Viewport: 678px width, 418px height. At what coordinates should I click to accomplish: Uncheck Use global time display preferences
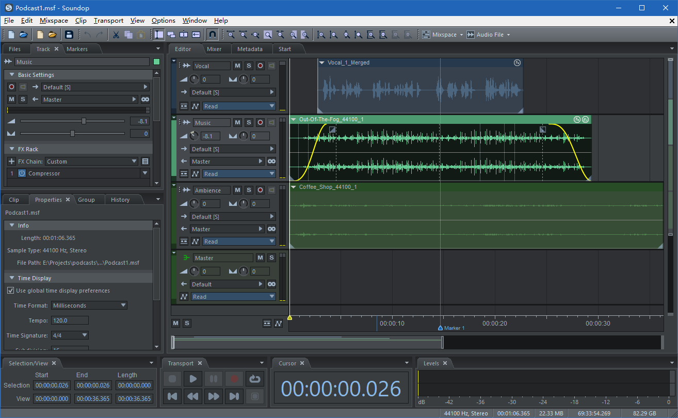[x=11, y=291]
